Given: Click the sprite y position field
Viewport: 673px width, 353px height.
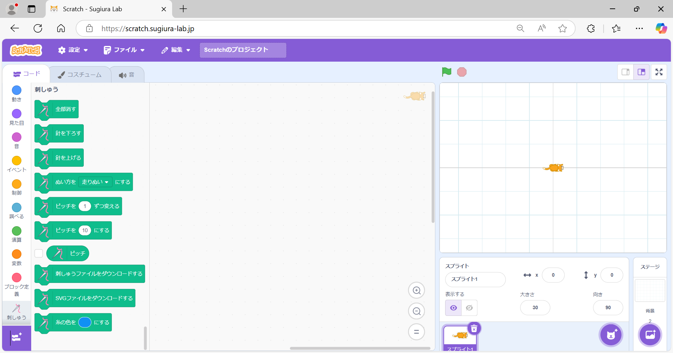Looking at the screenshot, I should (612, 275).
